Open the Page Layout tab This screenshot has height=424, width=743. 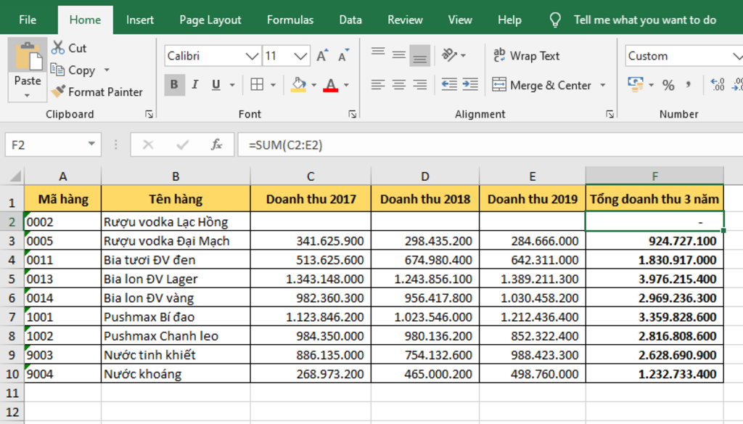coord(210,20)
